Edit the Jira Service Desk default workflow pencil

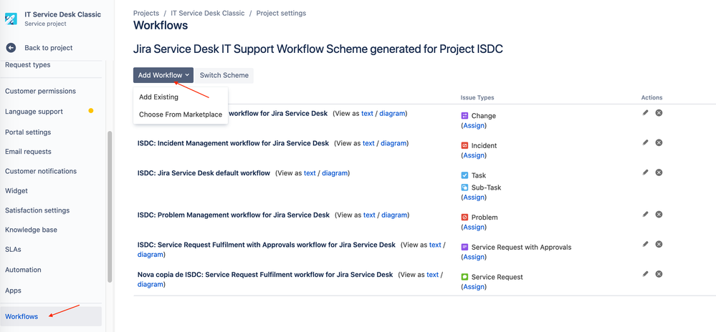pyautogui.click(x=645, y=172)
